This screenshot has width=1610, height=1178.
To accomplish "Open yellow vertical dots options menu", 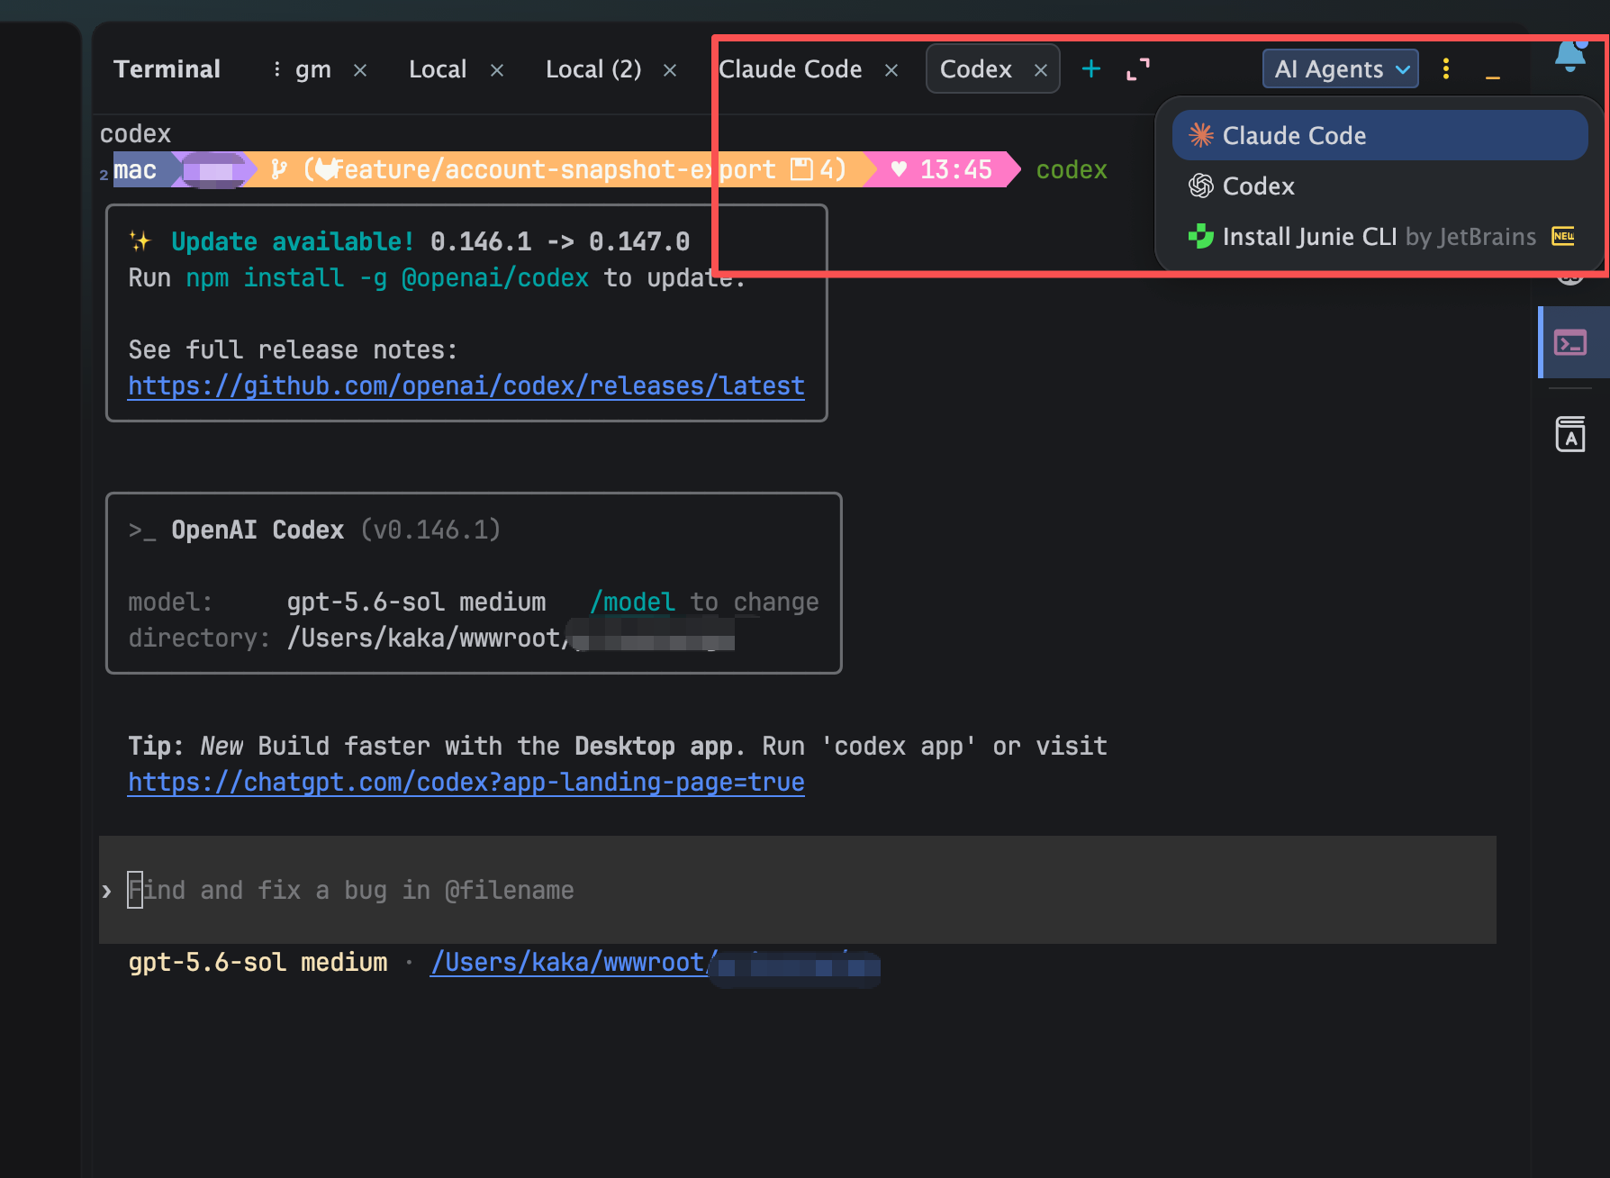I will click(1446, 68).
